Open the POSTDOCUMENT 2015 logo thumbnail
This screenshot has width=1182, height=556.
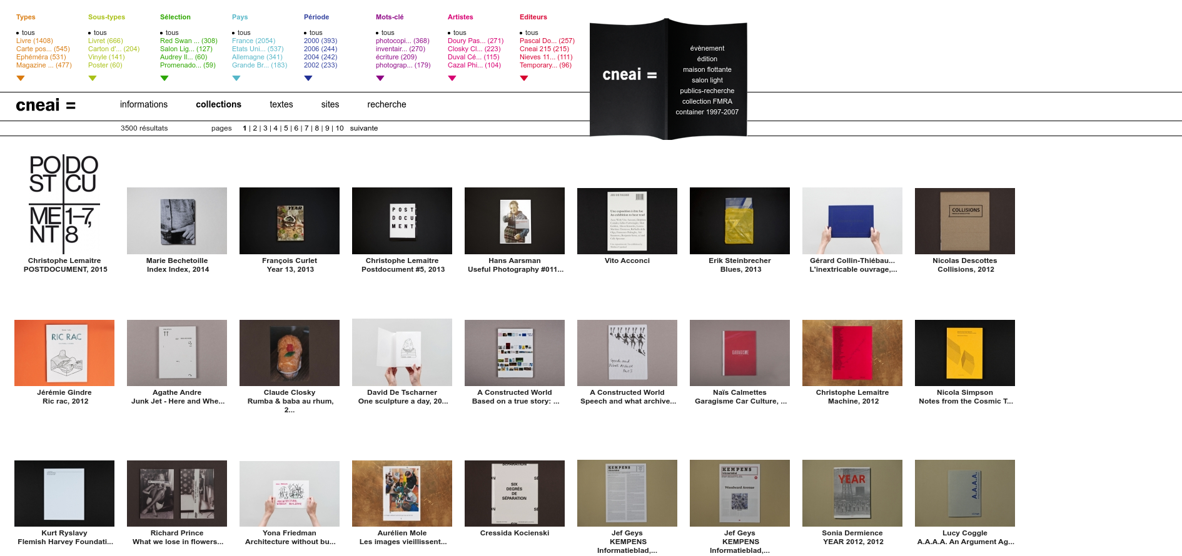[x=64, y=199]
